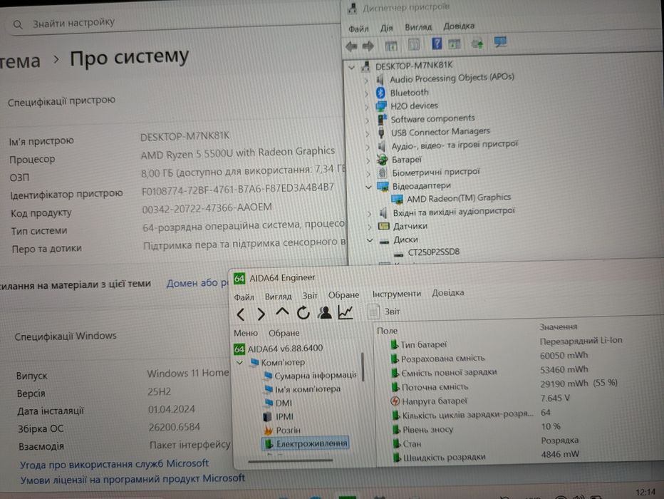Click the Батареї category icon
Image resolution: width=664 pixels, height=499 pixels.
(382, 160)
